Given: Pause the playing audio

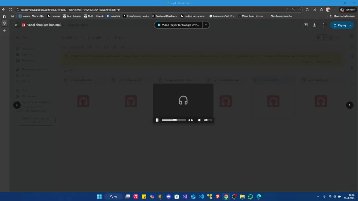Looking at the screenshot, I should tap(157, 120).
